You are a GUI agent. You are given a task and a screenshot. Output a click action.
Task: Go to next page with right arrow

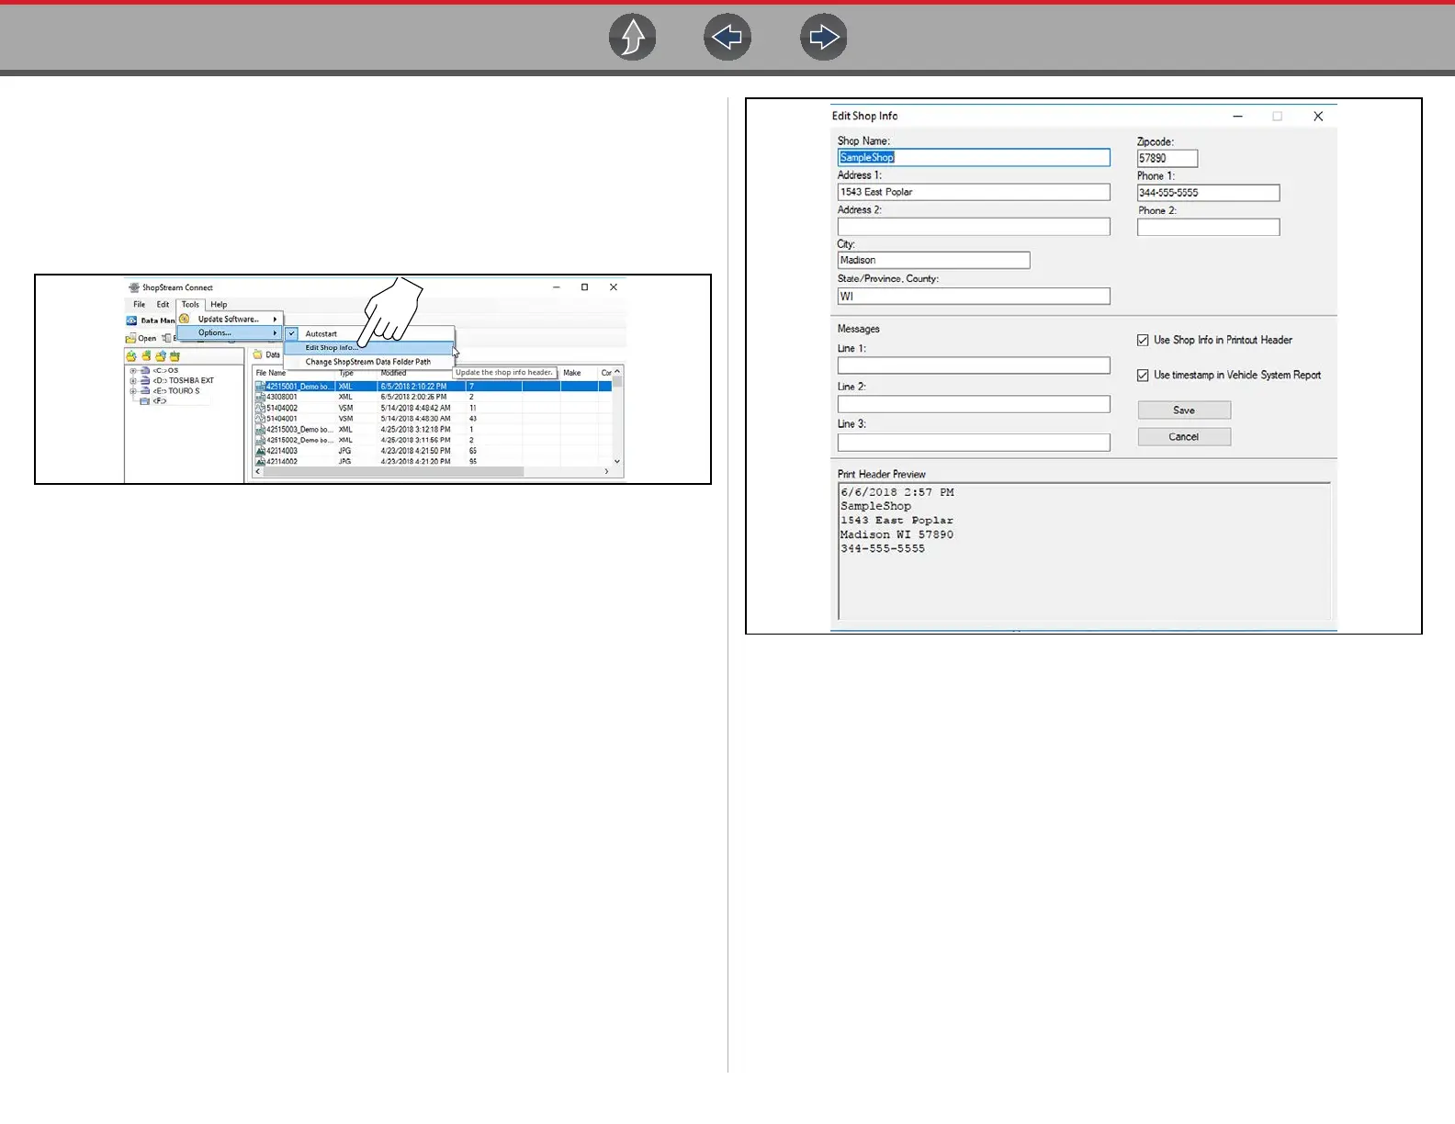(x=824, y=38)
